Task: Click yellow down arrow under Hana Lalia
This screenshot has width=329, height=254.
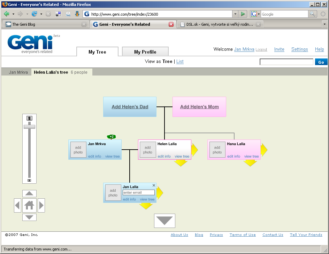Action: [x=250, y=163]
